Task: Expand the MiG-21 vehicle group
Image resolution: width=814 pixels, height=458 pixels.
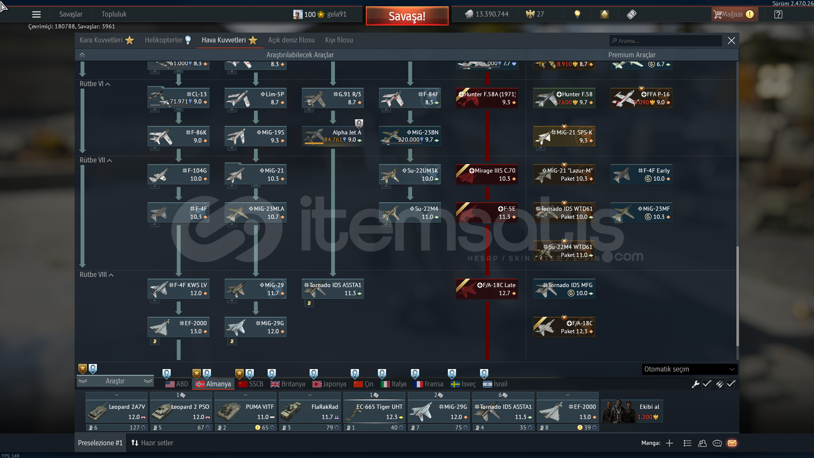Action: (x=256, y=186)
